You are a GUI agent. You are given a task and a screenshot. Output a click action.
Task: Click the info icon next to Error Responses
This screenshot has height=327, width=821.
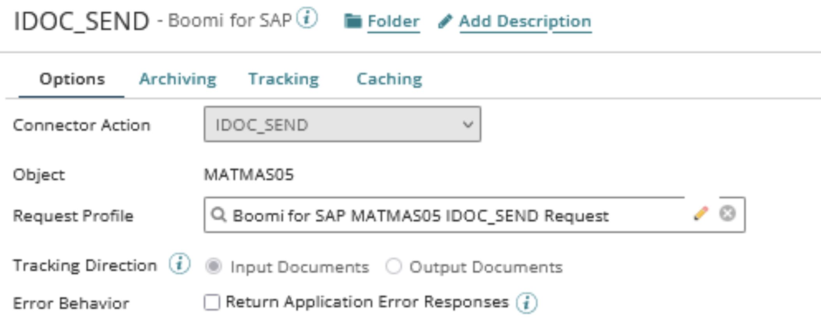pos(527,303)
